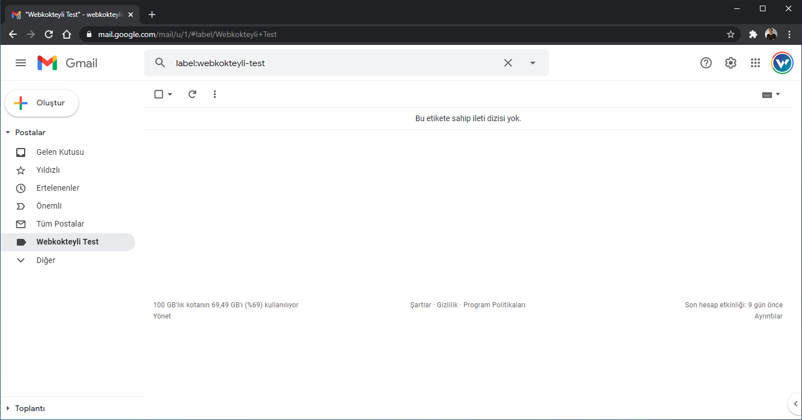The image size is (802, 420).
Task: Open the Help question mark icon
Action: pyautogui.click(x=706, y=63)
